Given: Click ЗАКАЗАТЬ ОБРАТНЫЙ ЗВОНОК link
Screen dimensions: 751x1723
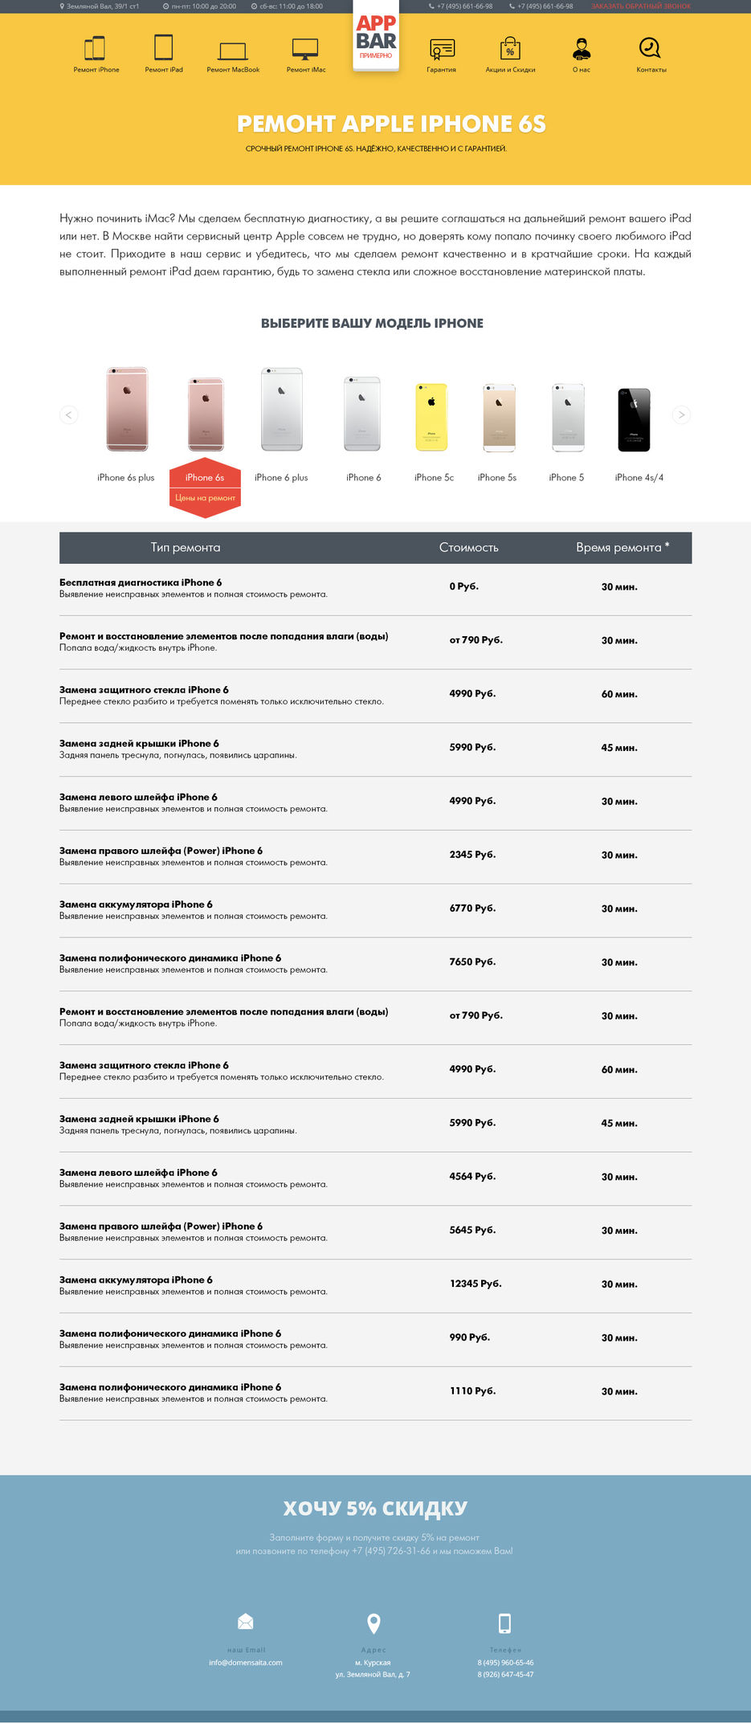Looking at the screenshot, I should 641,6.
